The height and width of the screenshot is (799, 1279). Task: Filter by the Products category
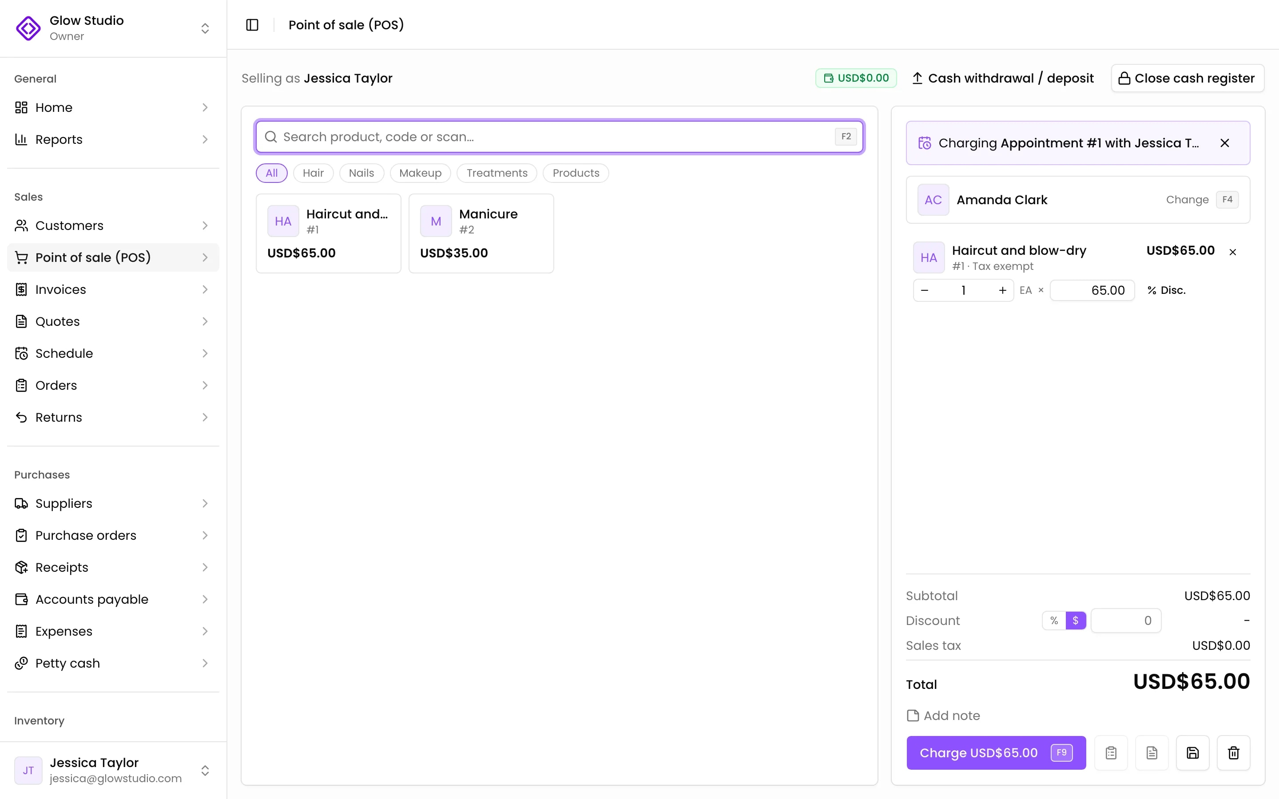(576, 173)
